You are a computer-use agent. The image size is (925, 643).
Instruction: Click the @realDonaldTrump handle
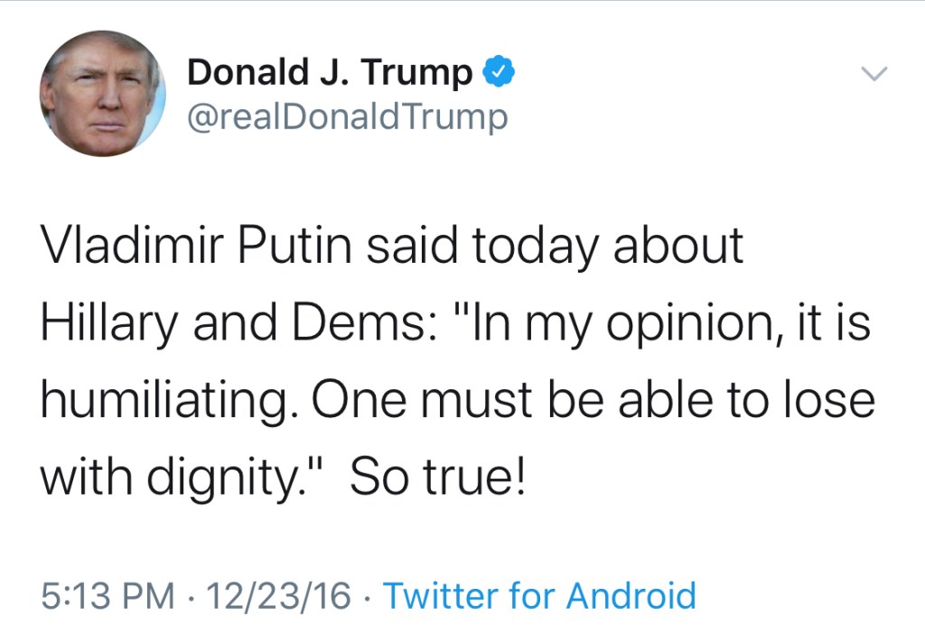(348, 116)
